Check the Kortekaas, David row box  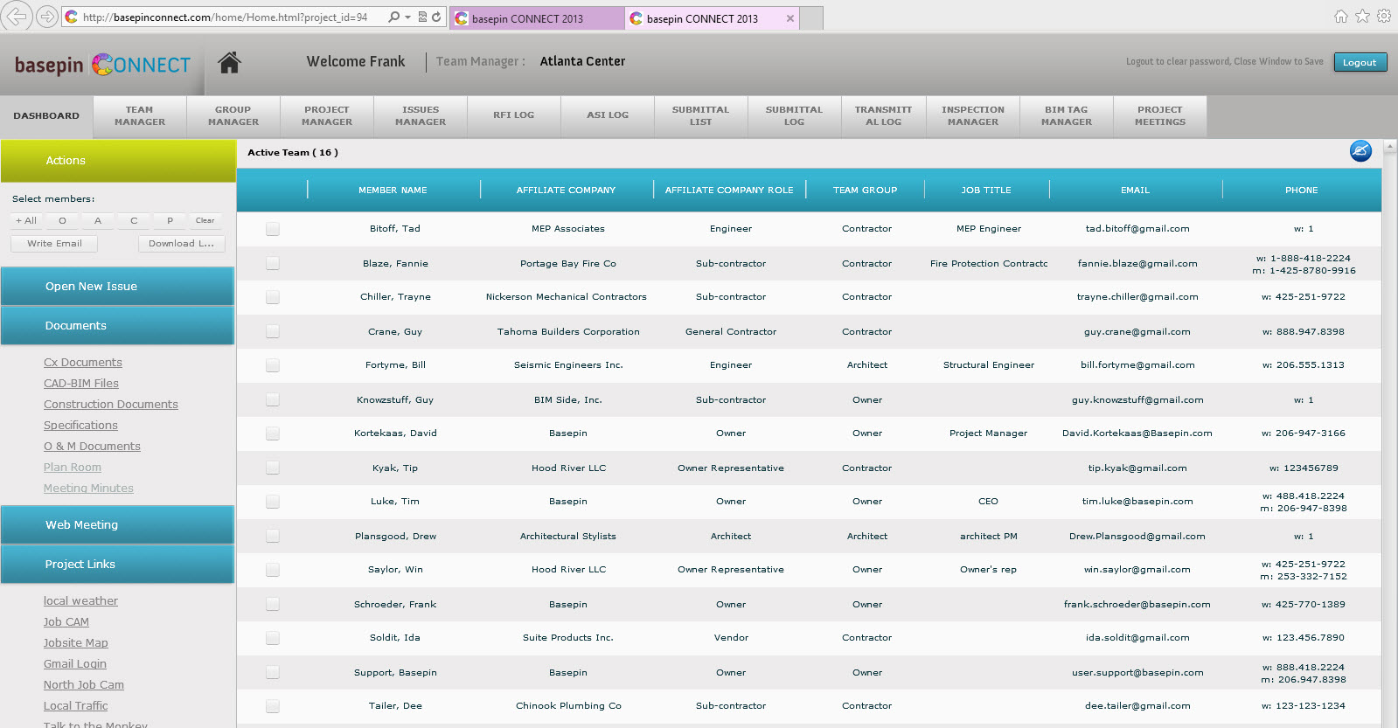coord(273,433)
